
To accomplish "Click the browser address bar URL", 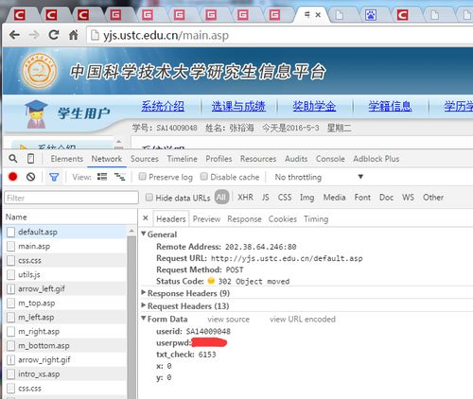I will click(x=166, y=35).
